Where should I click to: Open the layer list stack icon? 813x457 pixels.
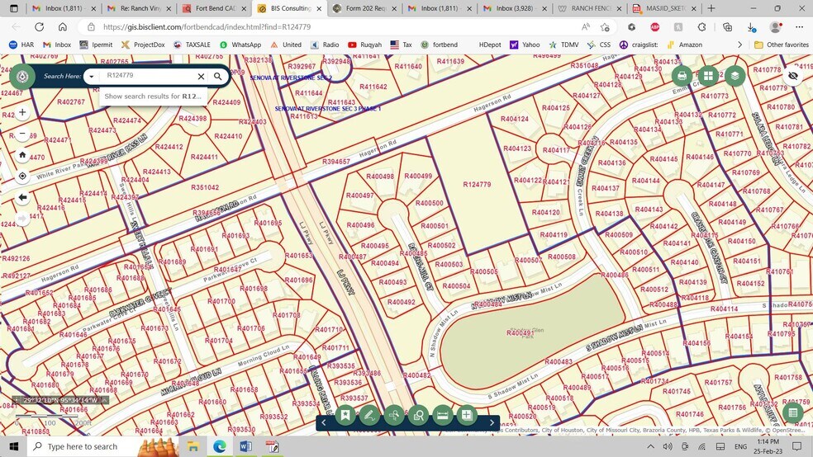[x=735, y=76]
